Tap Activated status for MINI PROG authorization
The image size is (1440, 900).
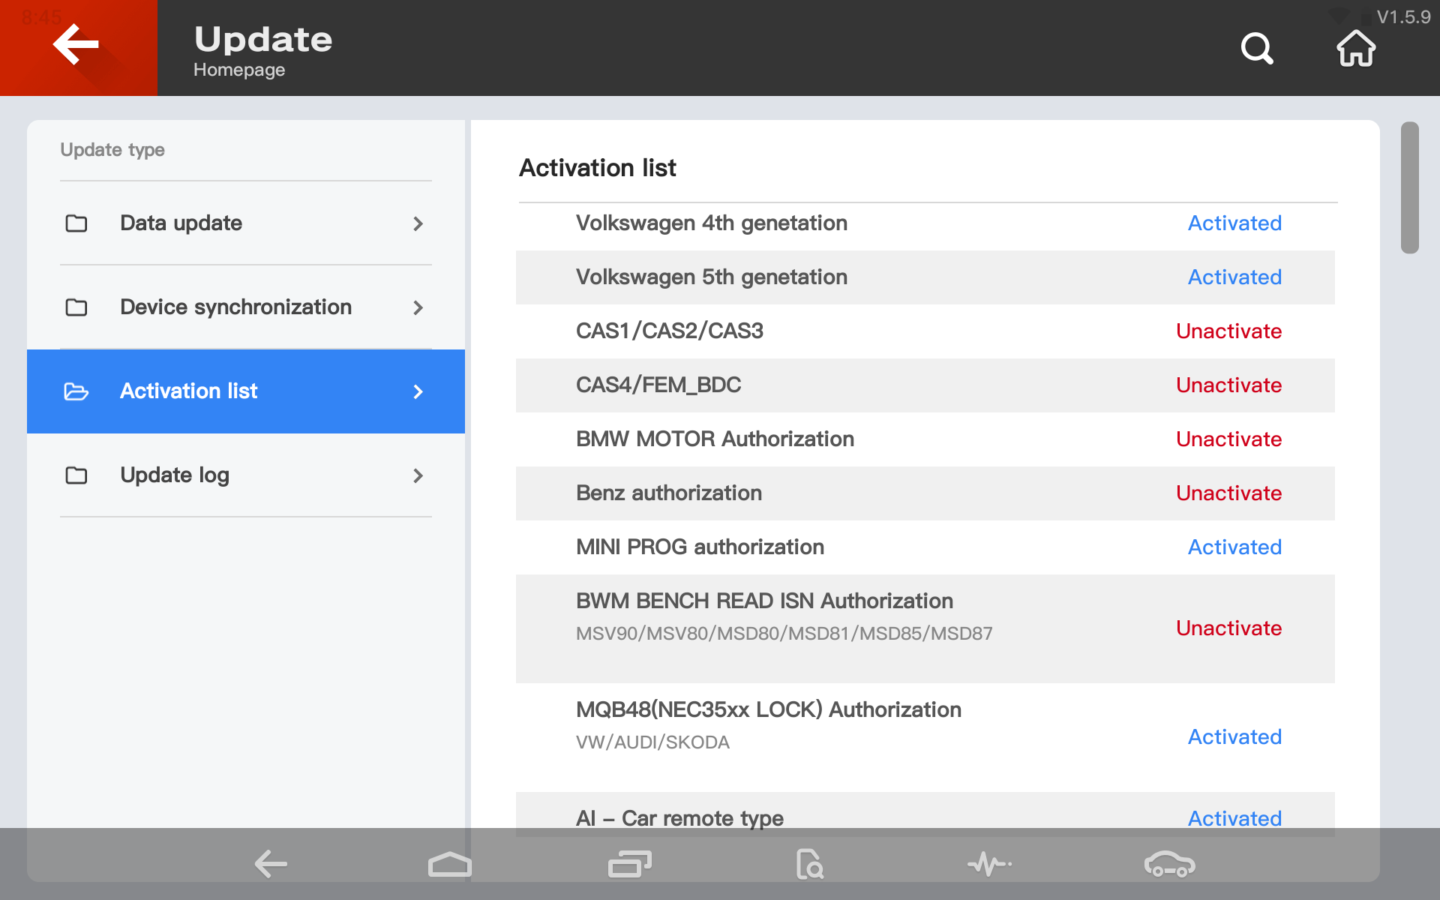point(1234,547)
